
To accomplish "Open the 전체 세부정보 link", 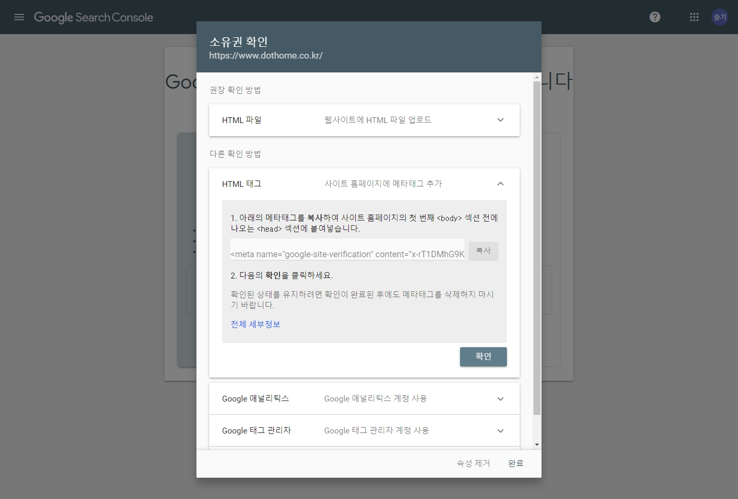I will [x=256, y=324].
